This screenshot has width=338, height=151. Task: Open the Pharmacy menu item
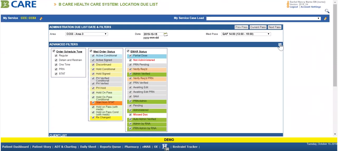pos(131,147)
